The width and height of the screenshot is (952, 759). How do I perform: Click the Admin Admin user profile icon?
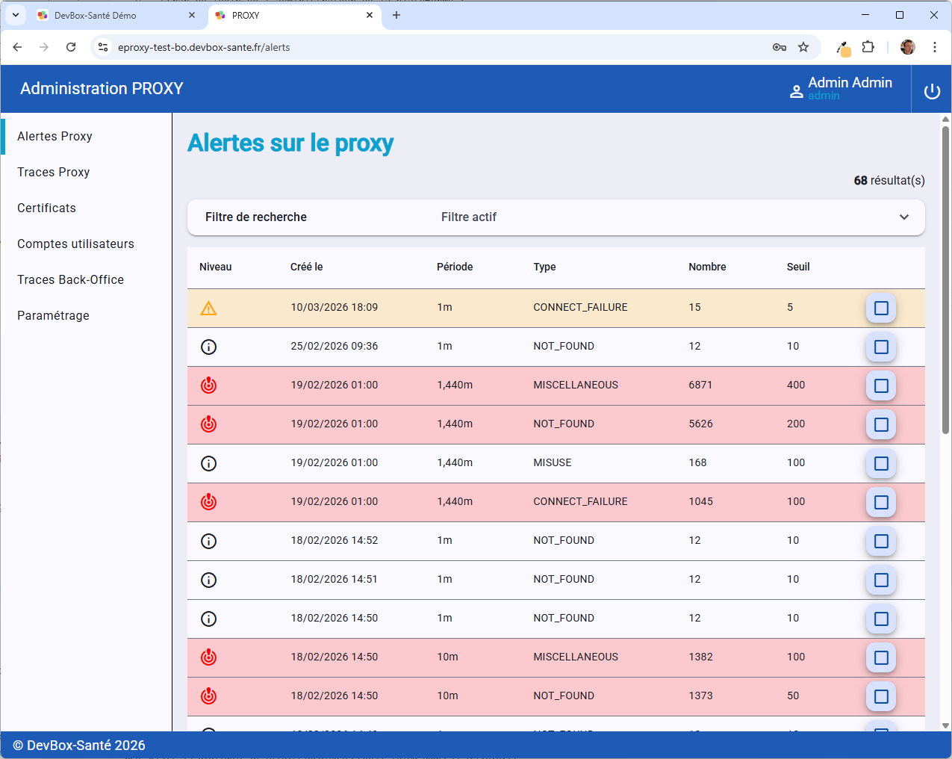tap(796, 91)
